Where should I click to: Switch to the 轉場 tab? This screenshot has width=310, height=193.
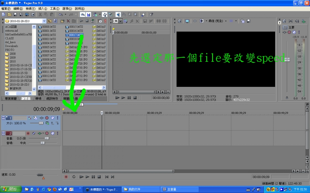coord(38,98)
